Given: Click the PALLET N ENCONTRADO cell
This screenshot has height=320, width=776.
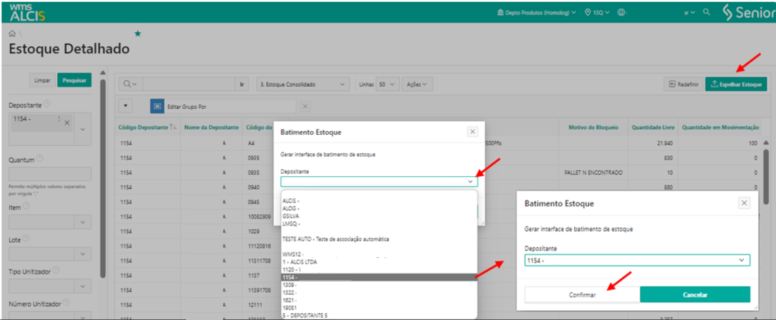Looking at the screenshot, I should (593, 172).
